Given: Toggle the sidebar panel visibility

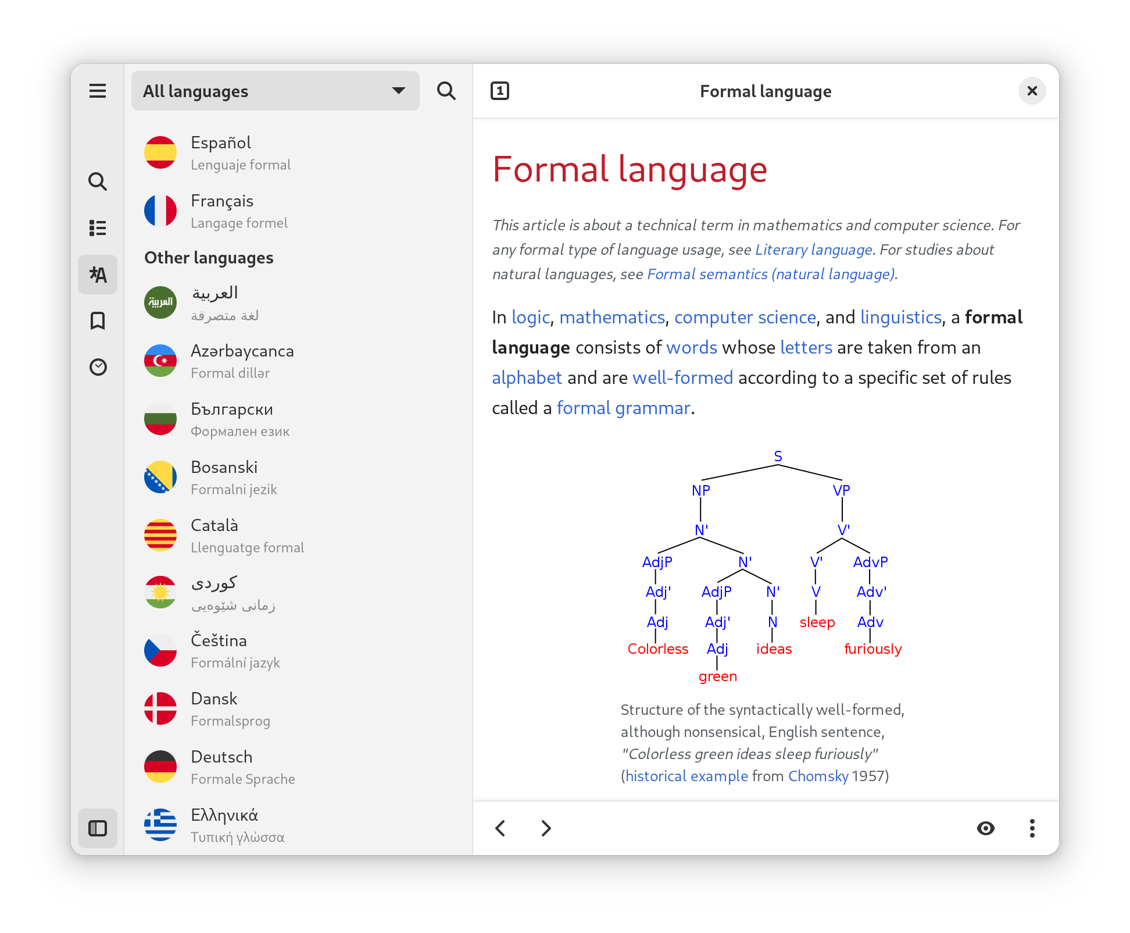Looking at the screenshot, I should (x=98, y=828).
